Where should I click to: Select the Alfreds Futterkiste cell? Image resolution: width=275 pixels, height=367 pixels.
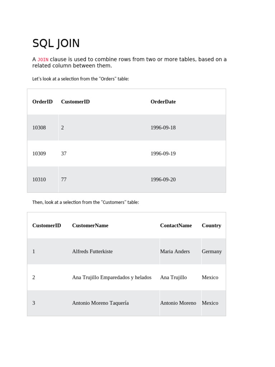pyautogui.click(x=92, y=252)
